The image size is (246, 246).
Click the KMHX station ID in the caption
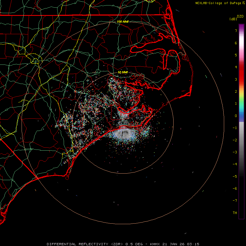pos(155,244)
